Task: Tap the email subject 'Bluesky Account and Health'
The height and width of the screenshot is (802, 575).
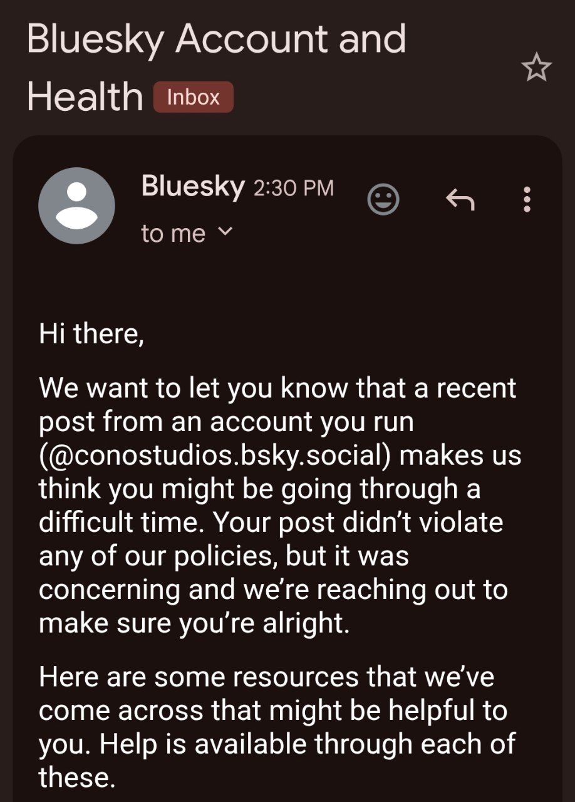Action: (x=216, y=39)
